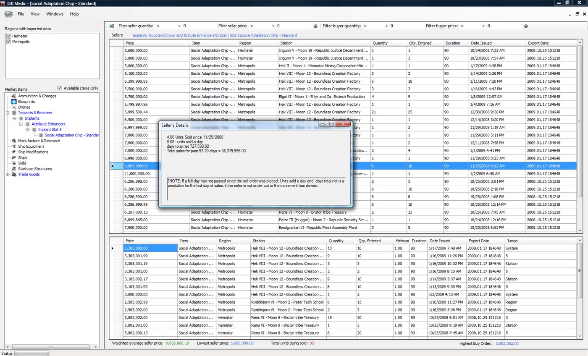The height and width of the screenshot is (356, 588).
Task: Click the Filter buyer price value field
Action: click(503, 26)
